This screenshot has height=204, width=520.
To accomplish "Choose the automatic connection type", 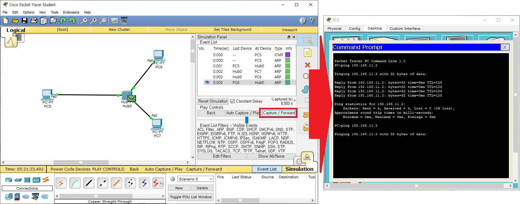I will click(61, 183).
